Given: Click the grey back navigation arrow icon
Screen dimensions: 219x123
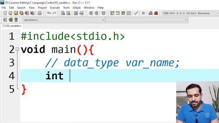Looking at the screenshot, I should pyautogui.click(x=91, y=13).
